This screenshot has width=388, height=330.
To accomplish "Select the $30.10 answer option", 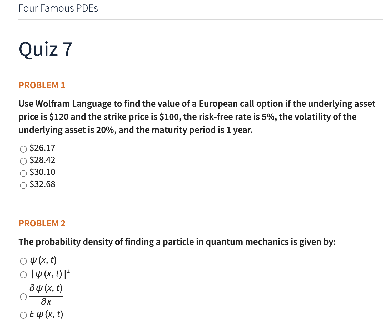I will pyautogui.click(x=23, y=173).
